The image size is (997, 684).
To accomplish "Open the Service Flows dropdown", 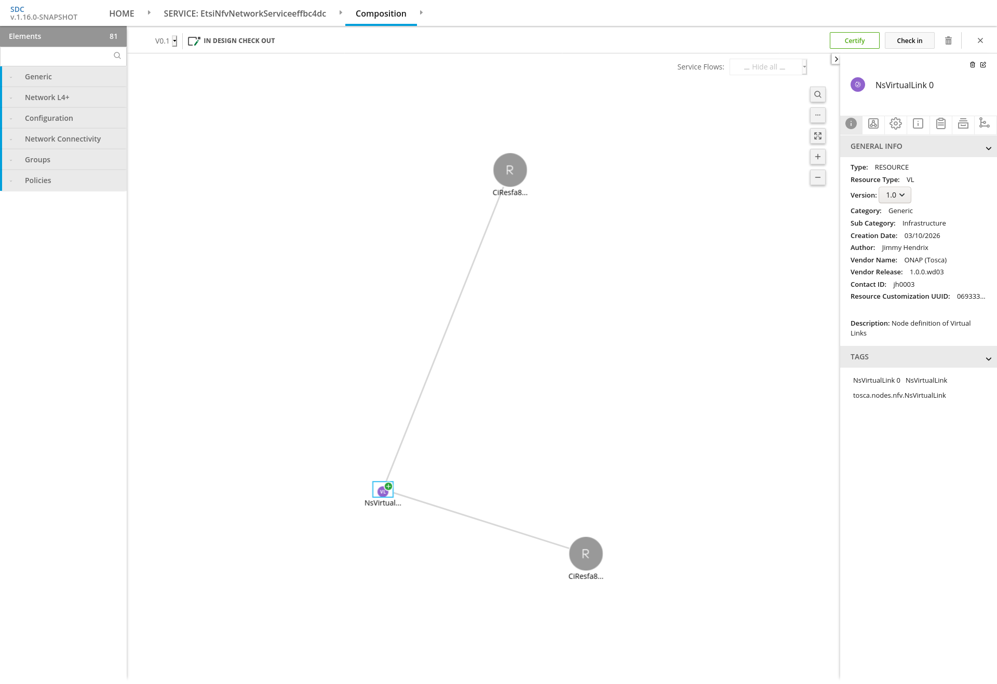I will point(768,67).
